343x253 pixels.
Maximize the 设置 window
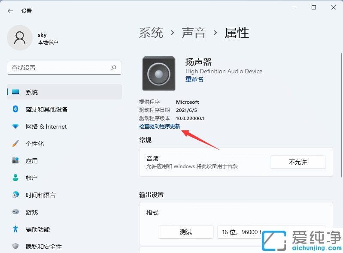314,7
